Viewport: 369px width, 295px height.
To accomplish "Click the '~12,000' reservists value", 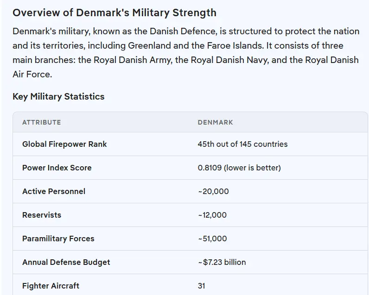I will 212,215.
